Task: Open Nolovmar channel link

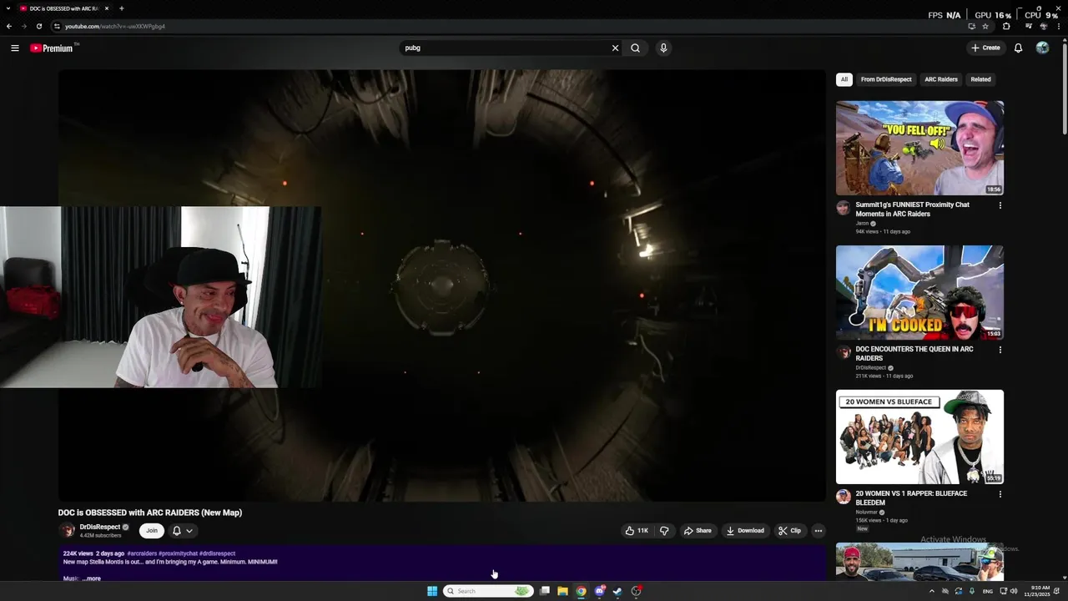Action: point(867,513)
